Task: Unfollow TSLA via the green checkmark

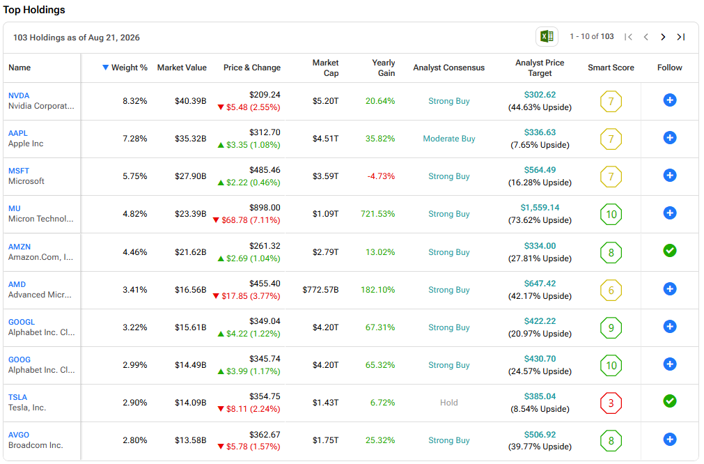Action: point(669,401)
